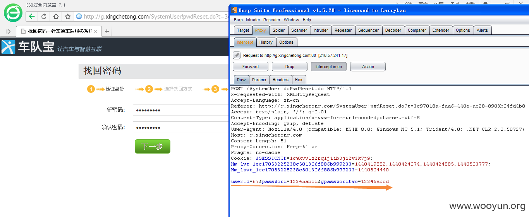Click the pencil edit icon beside Request to
The image size is (529, 217).
[237, 55]
